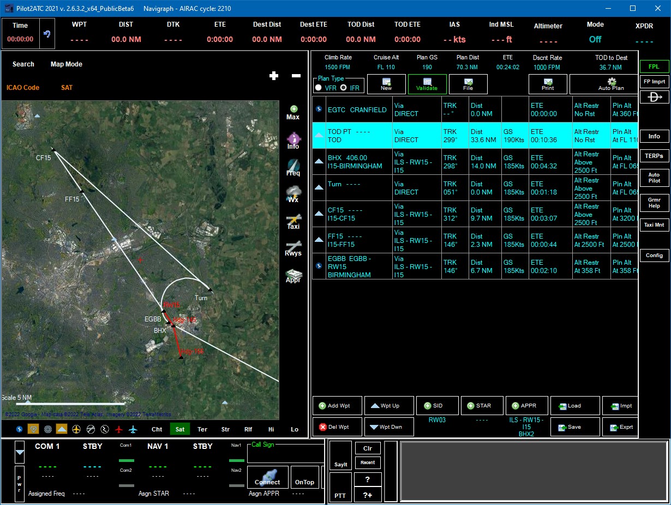Click the Auto Plan gear button
671x505 pixels.
[603, 84]
